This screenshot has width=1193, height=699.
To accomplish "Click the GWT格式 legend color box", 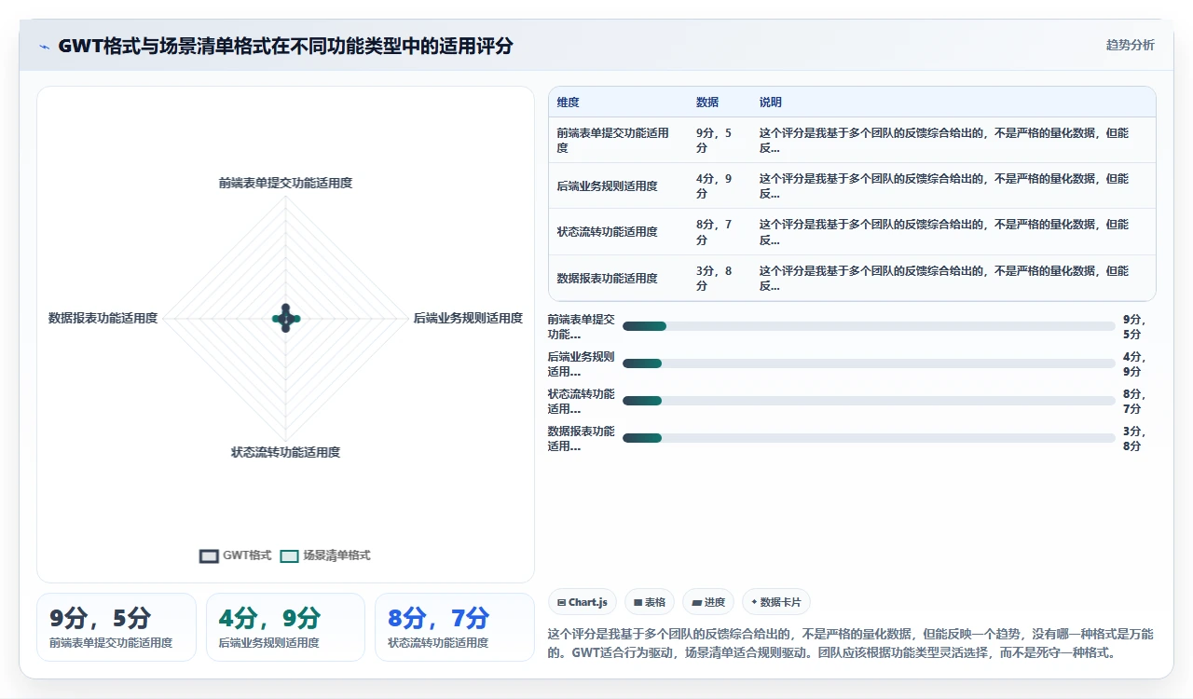I will pyautogui.click(x=209, y=556).
